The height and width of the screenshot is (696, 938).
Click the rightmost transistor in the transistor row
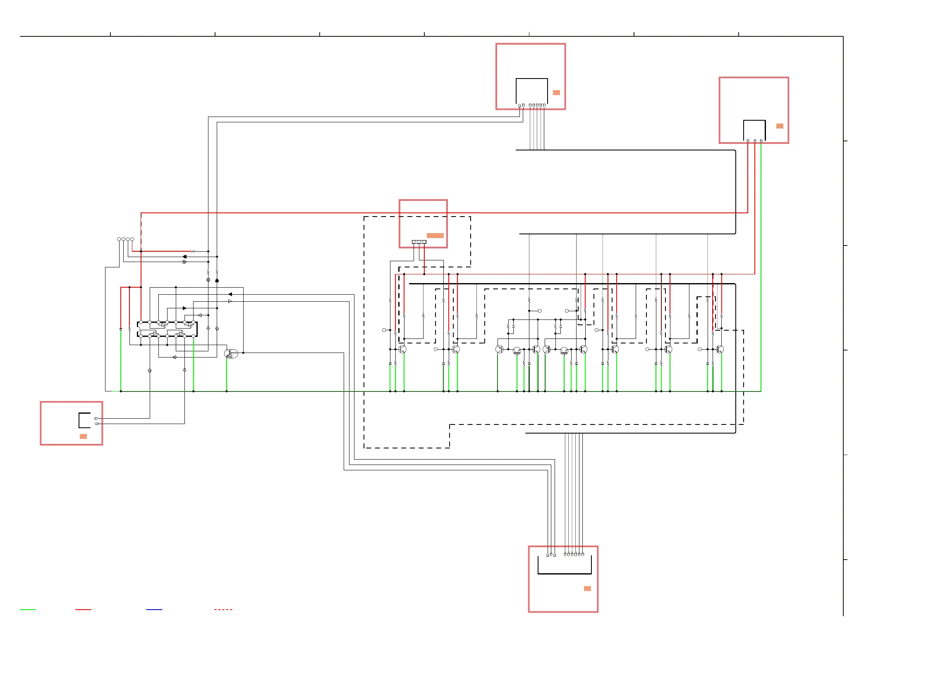click(720, 349)
